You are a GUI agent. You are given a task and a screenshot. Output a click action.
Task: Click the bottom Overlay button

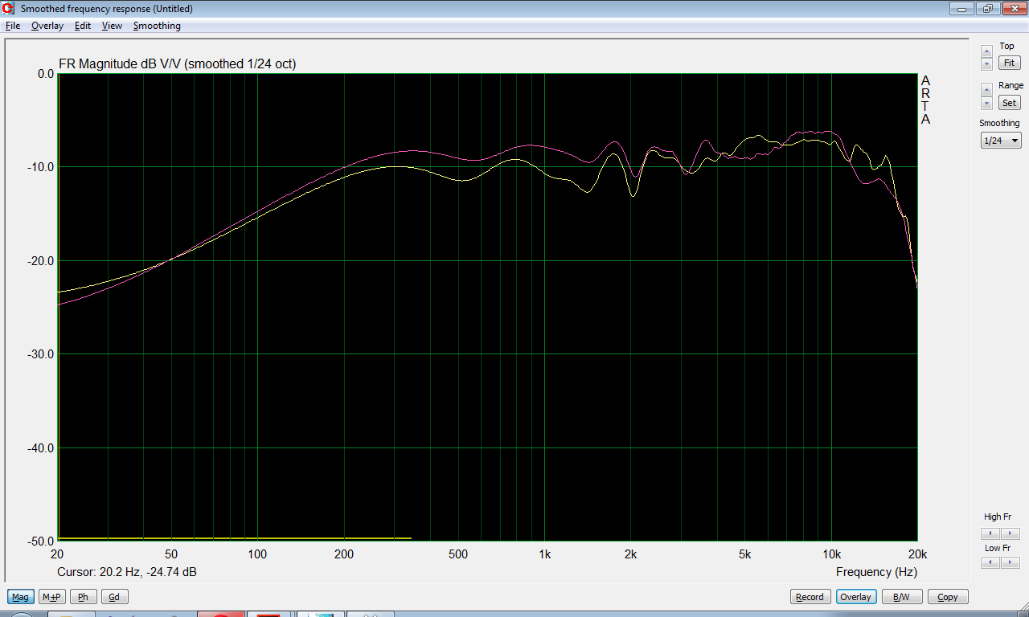pos(856,597)
